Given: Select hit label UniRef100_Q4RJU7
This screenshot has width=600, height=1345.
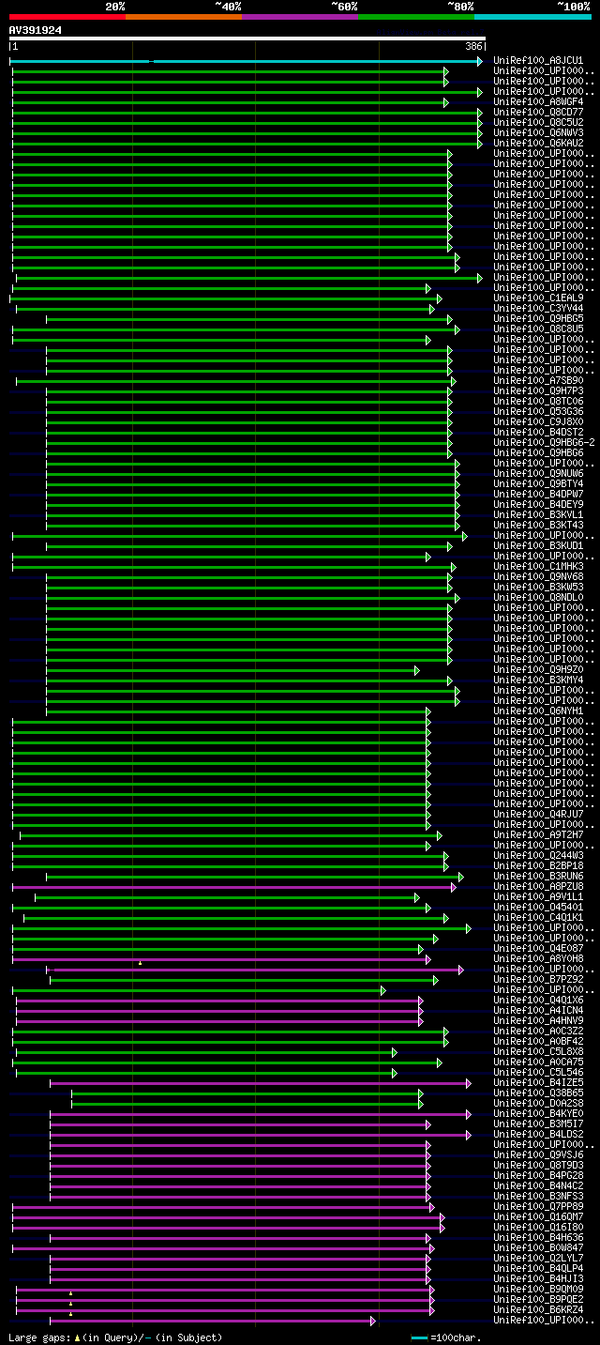Looking at the screenshot, I should pyautogui.click(x=539, y=815).
